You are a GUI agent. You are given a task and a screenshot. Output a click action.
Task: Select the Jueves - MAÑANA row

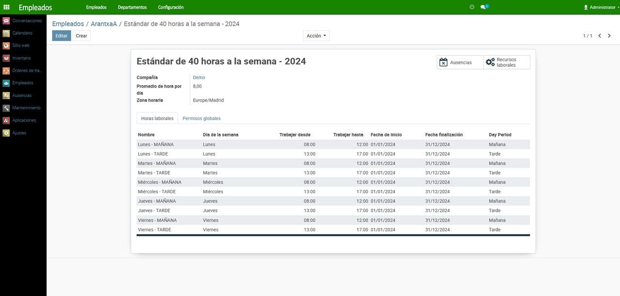pyautogui.click(x=333, y=201)
